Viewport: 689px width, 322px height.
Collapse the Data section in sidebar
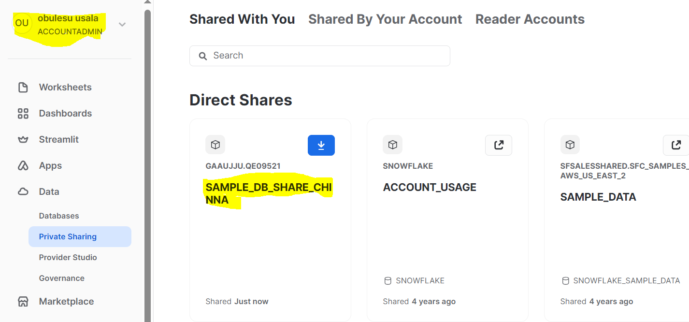(x=49, y=192)
